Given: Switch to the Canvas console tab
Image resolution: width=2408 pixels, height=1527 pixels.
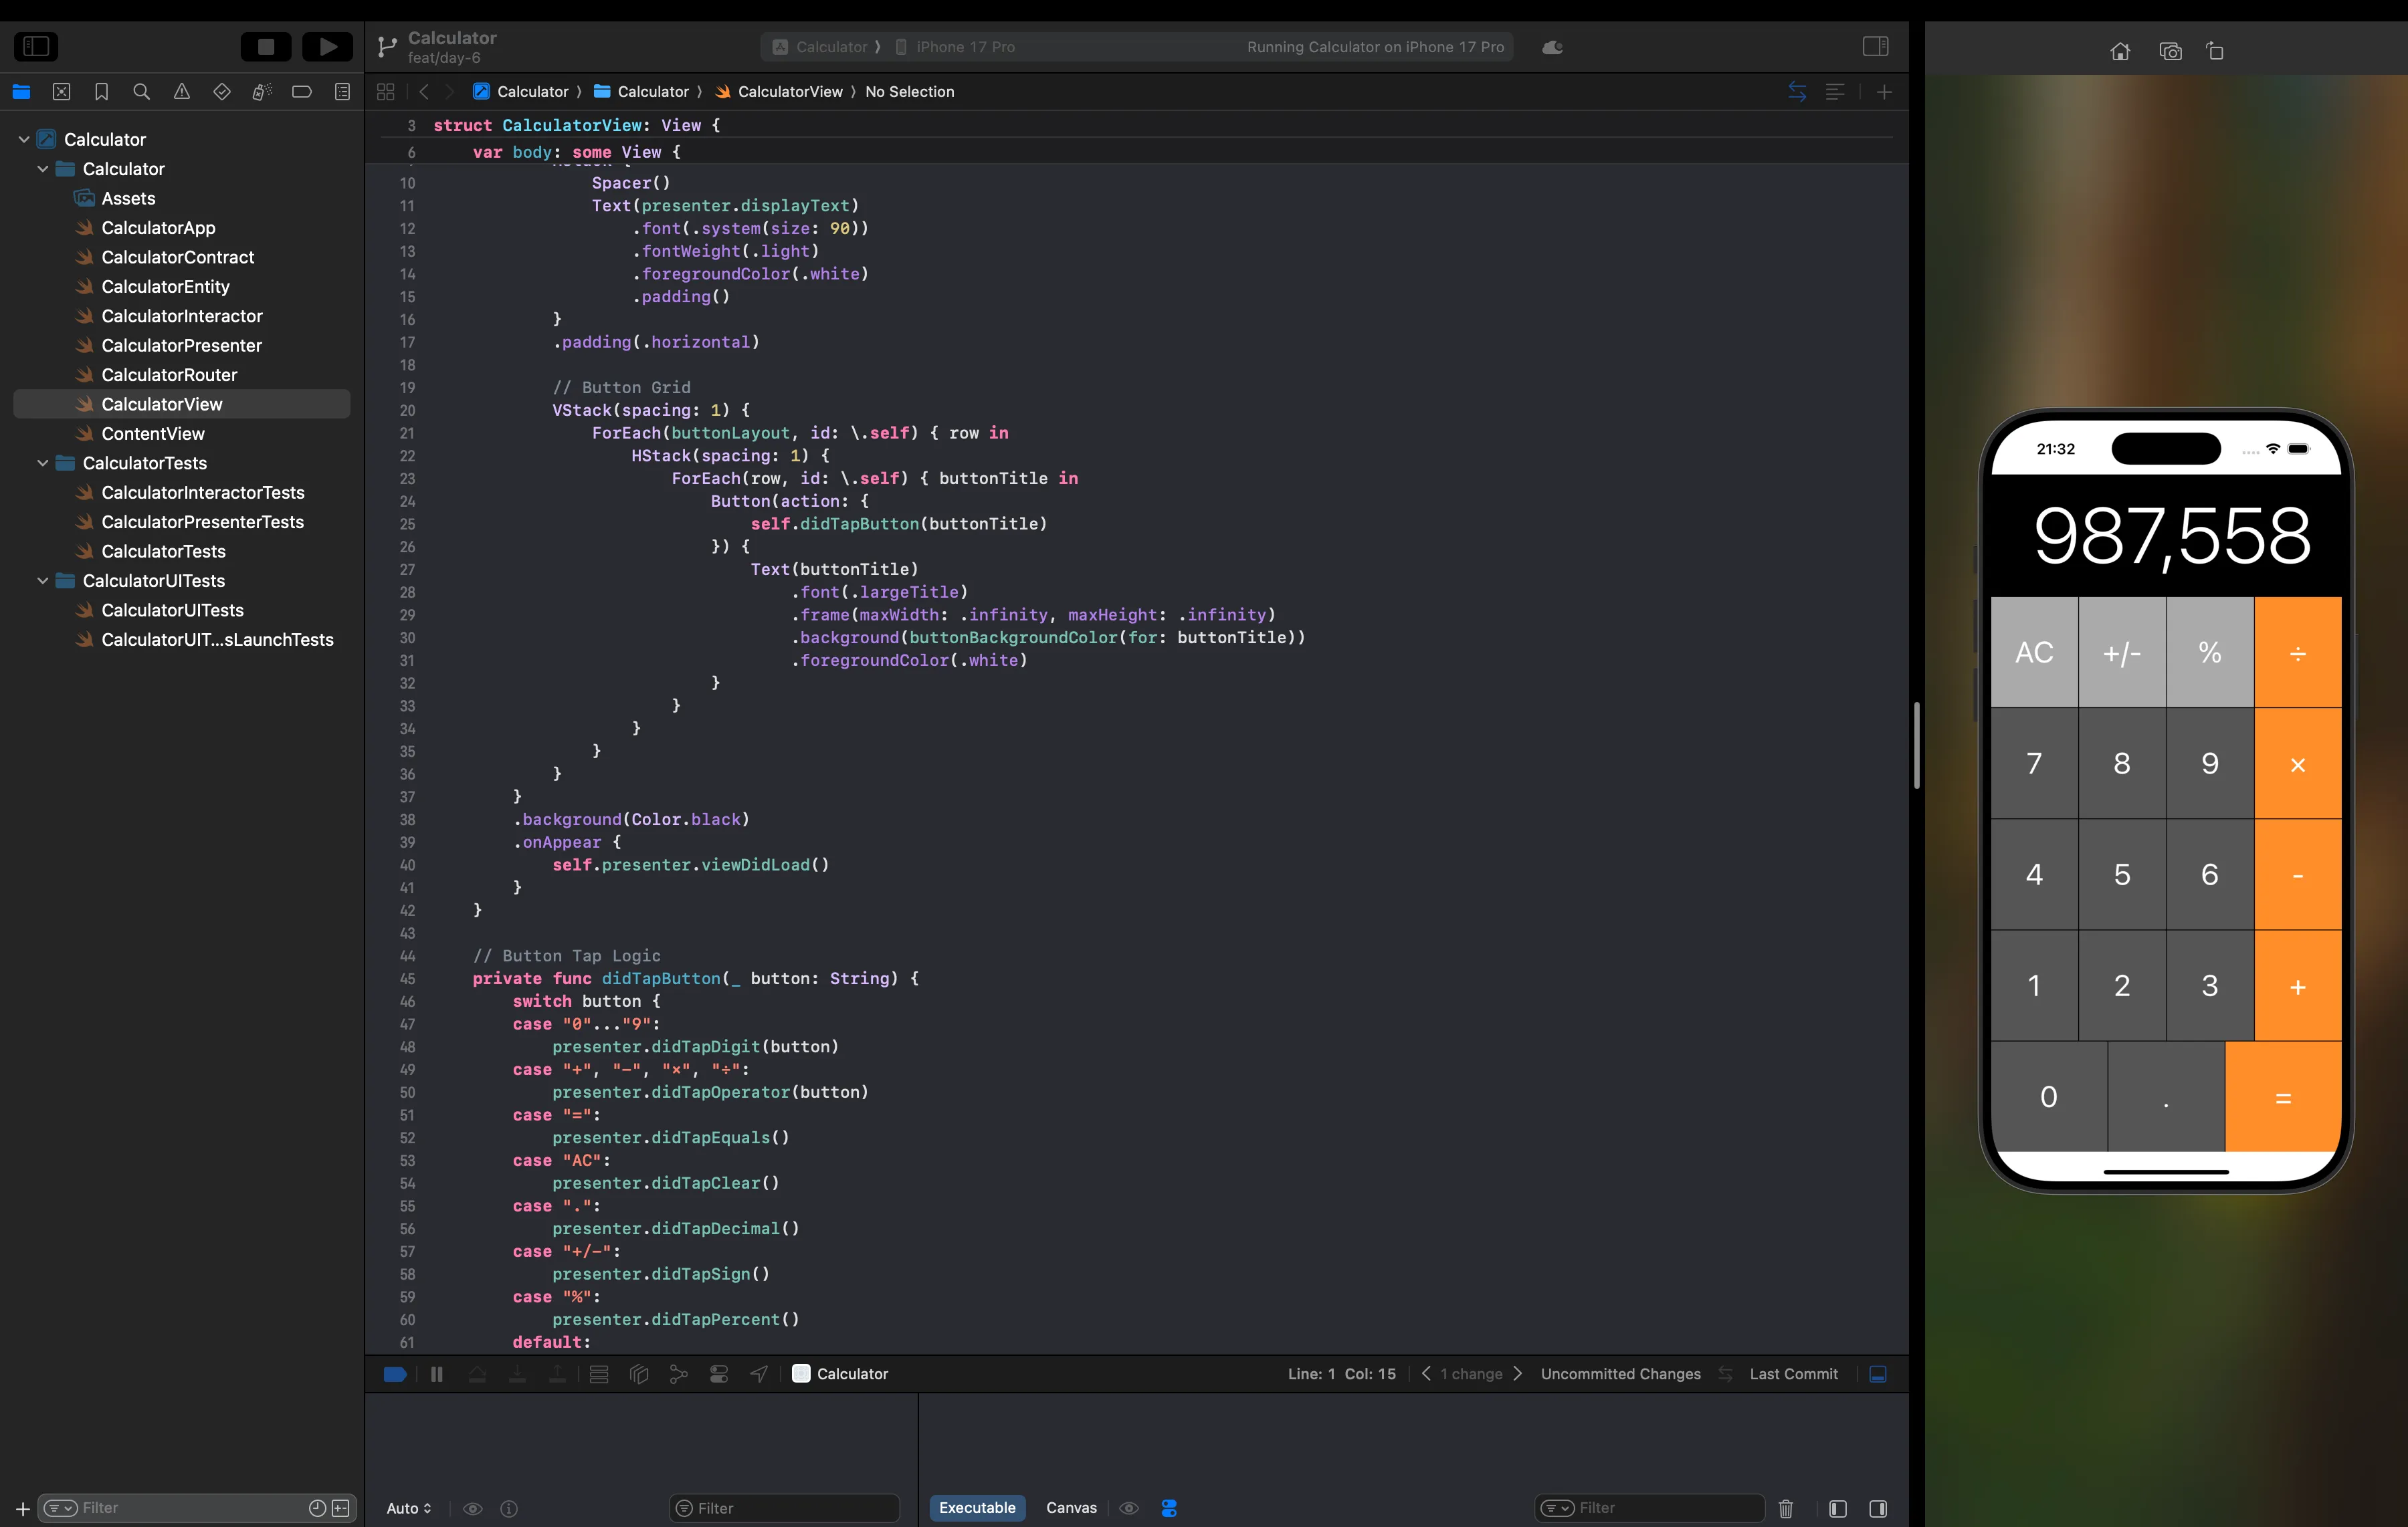Looking at the screenshot, I should pos(1071,1508).
